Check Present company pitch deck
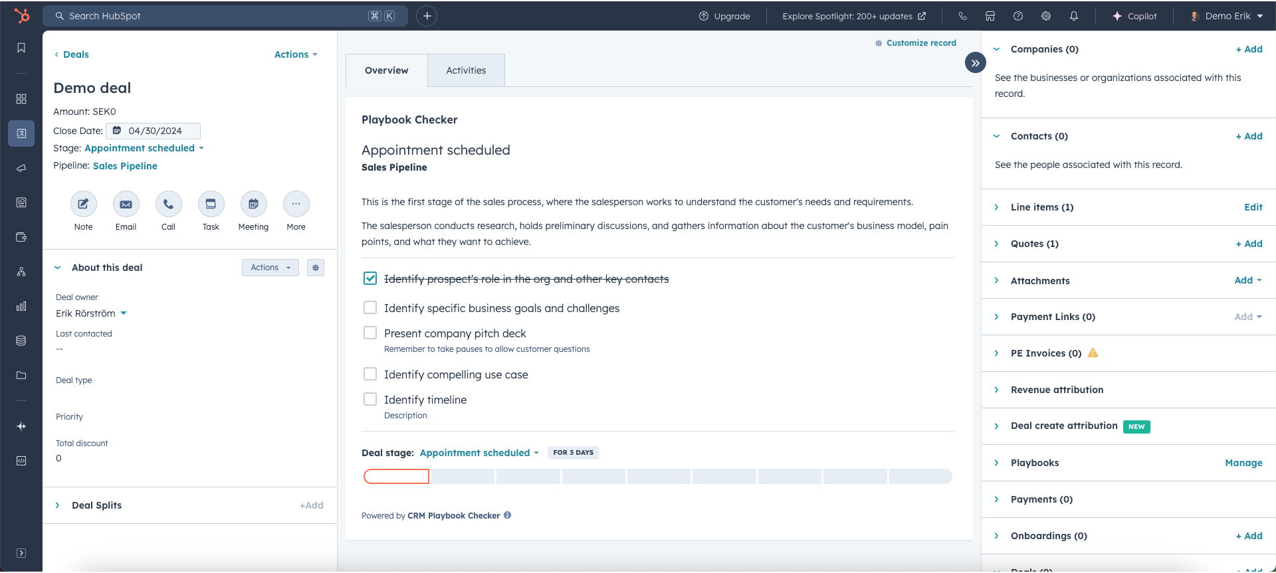Screen dimensions: 1276x573 370,333
